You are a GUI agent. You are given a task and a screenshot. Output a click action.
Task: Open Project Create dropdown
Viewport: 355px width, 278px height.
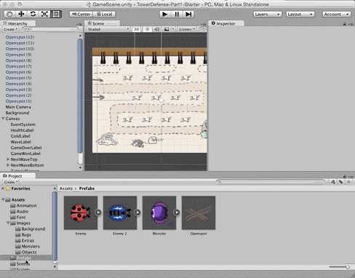[10, 182]
